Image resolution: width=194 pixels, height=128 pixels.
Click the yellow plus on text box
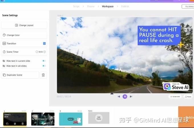pyautogui.click(x=181, y=45)
